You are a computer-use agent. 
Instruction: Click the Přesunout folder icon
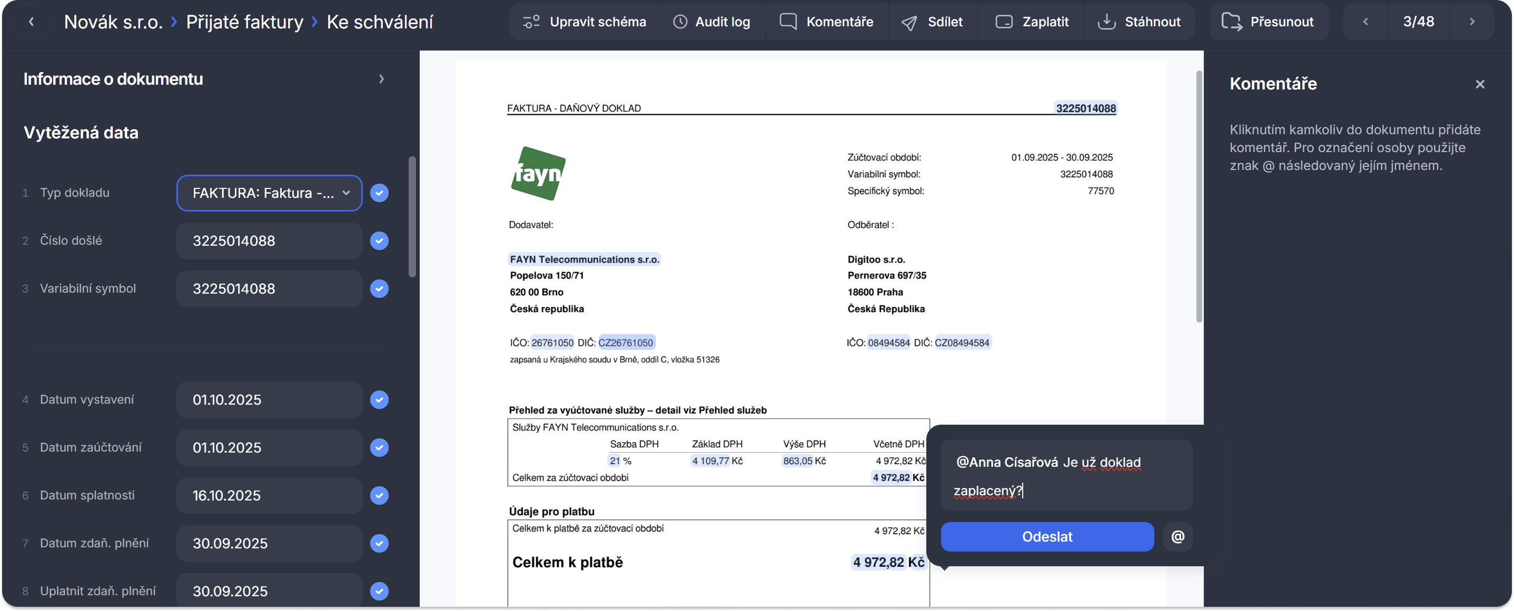(x=1231, y=22)
